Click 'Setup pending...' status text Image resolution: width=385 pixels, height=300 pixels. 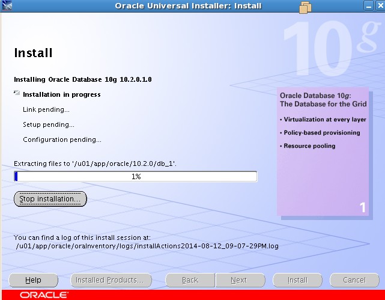(x=49, y=124)
